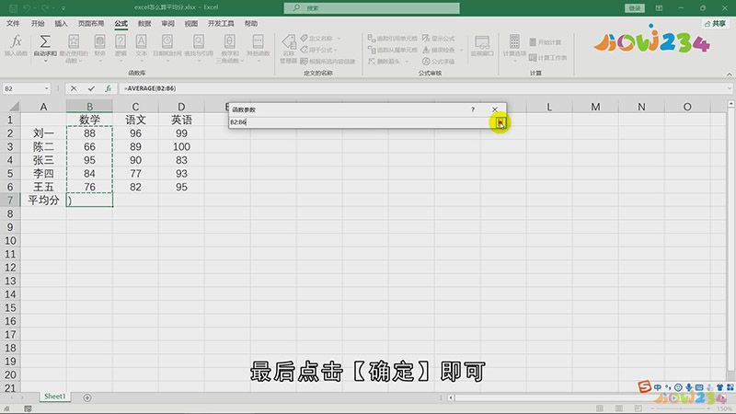This screenshot has width=736, height=414.
Task: Click the cancel (X) formula bar icon
Action: [x=74, y=88]
